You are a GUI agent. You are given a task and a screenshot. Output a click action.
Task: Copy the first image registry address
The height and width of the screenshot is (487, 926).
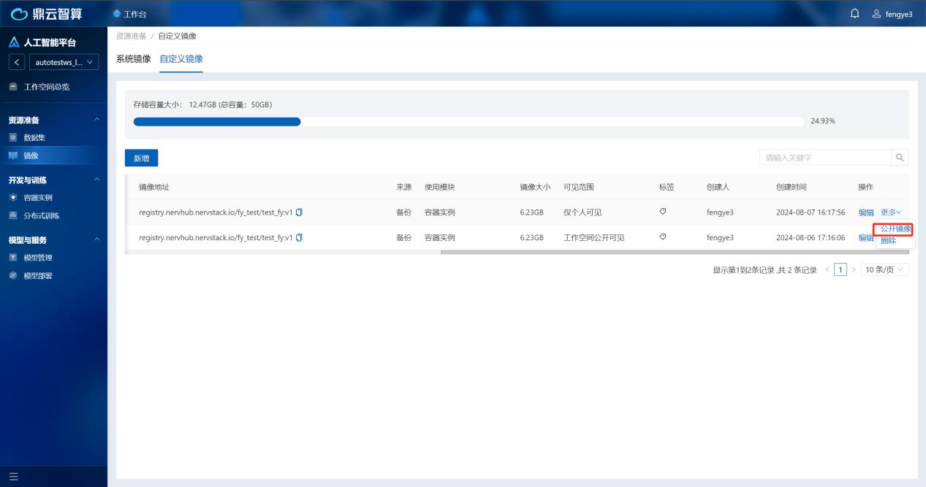(299, 212)
